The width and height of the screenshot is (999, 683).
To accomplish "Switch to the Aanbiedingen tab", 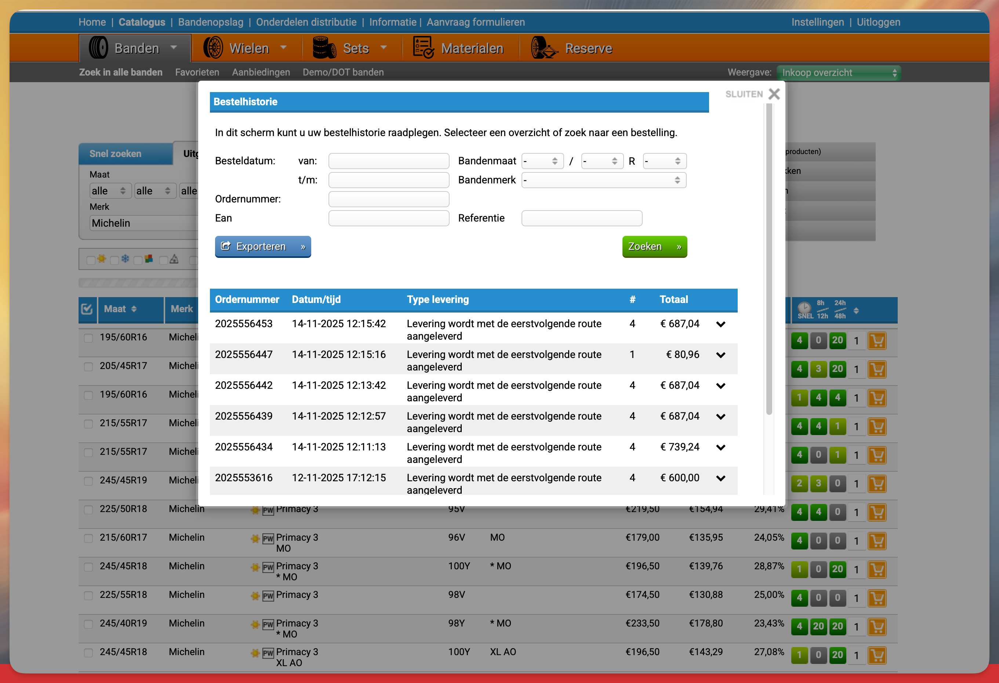I will pos(261,72).
